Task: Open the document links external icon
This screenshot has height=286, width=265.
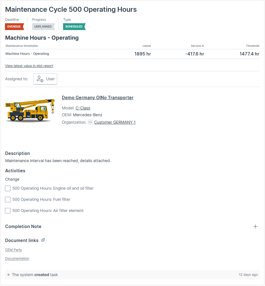Action: (43, 240)
